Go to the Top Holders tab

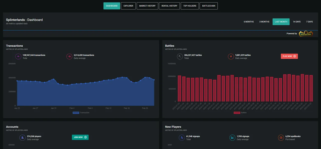click(x=190, y=6)
